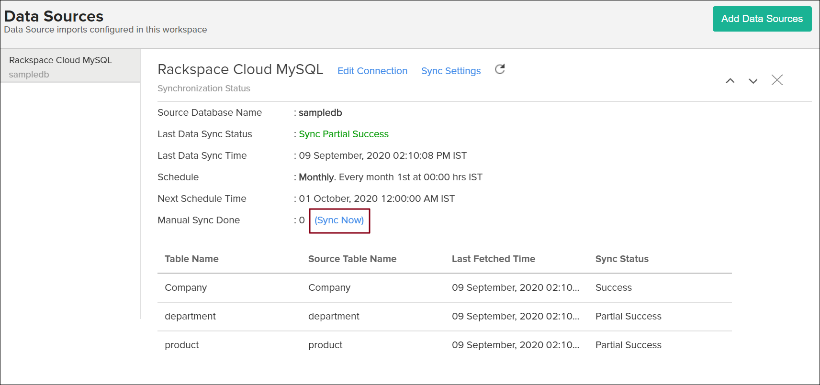Click the department row's Partial Success status
The width and height of the screenshot is (820, 385).
628,316
